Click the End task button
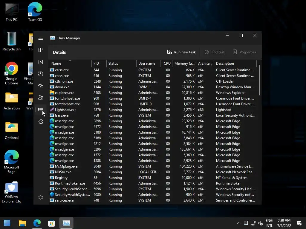 [x=215, y=52]
